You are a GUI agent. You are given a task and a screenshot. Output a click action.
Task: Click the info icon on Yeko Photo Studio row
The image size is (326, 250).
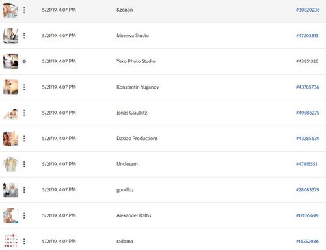click(x=24, y=61)
